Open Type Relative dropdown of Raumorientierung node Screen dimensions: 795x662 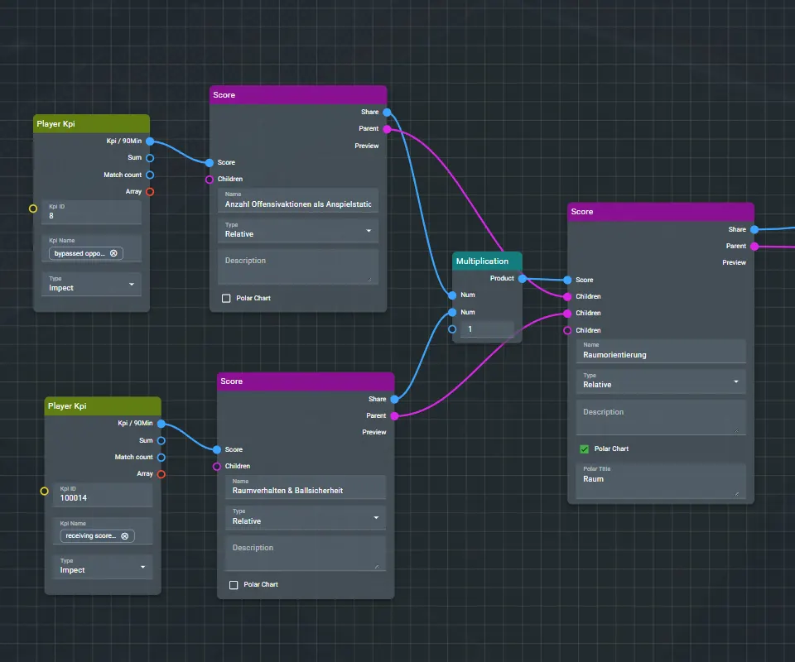[x=661, y=381]
